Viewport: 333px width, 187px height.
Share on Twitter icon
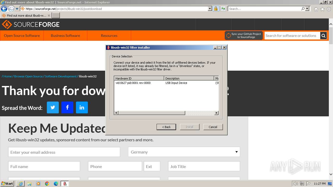point(53,108)
